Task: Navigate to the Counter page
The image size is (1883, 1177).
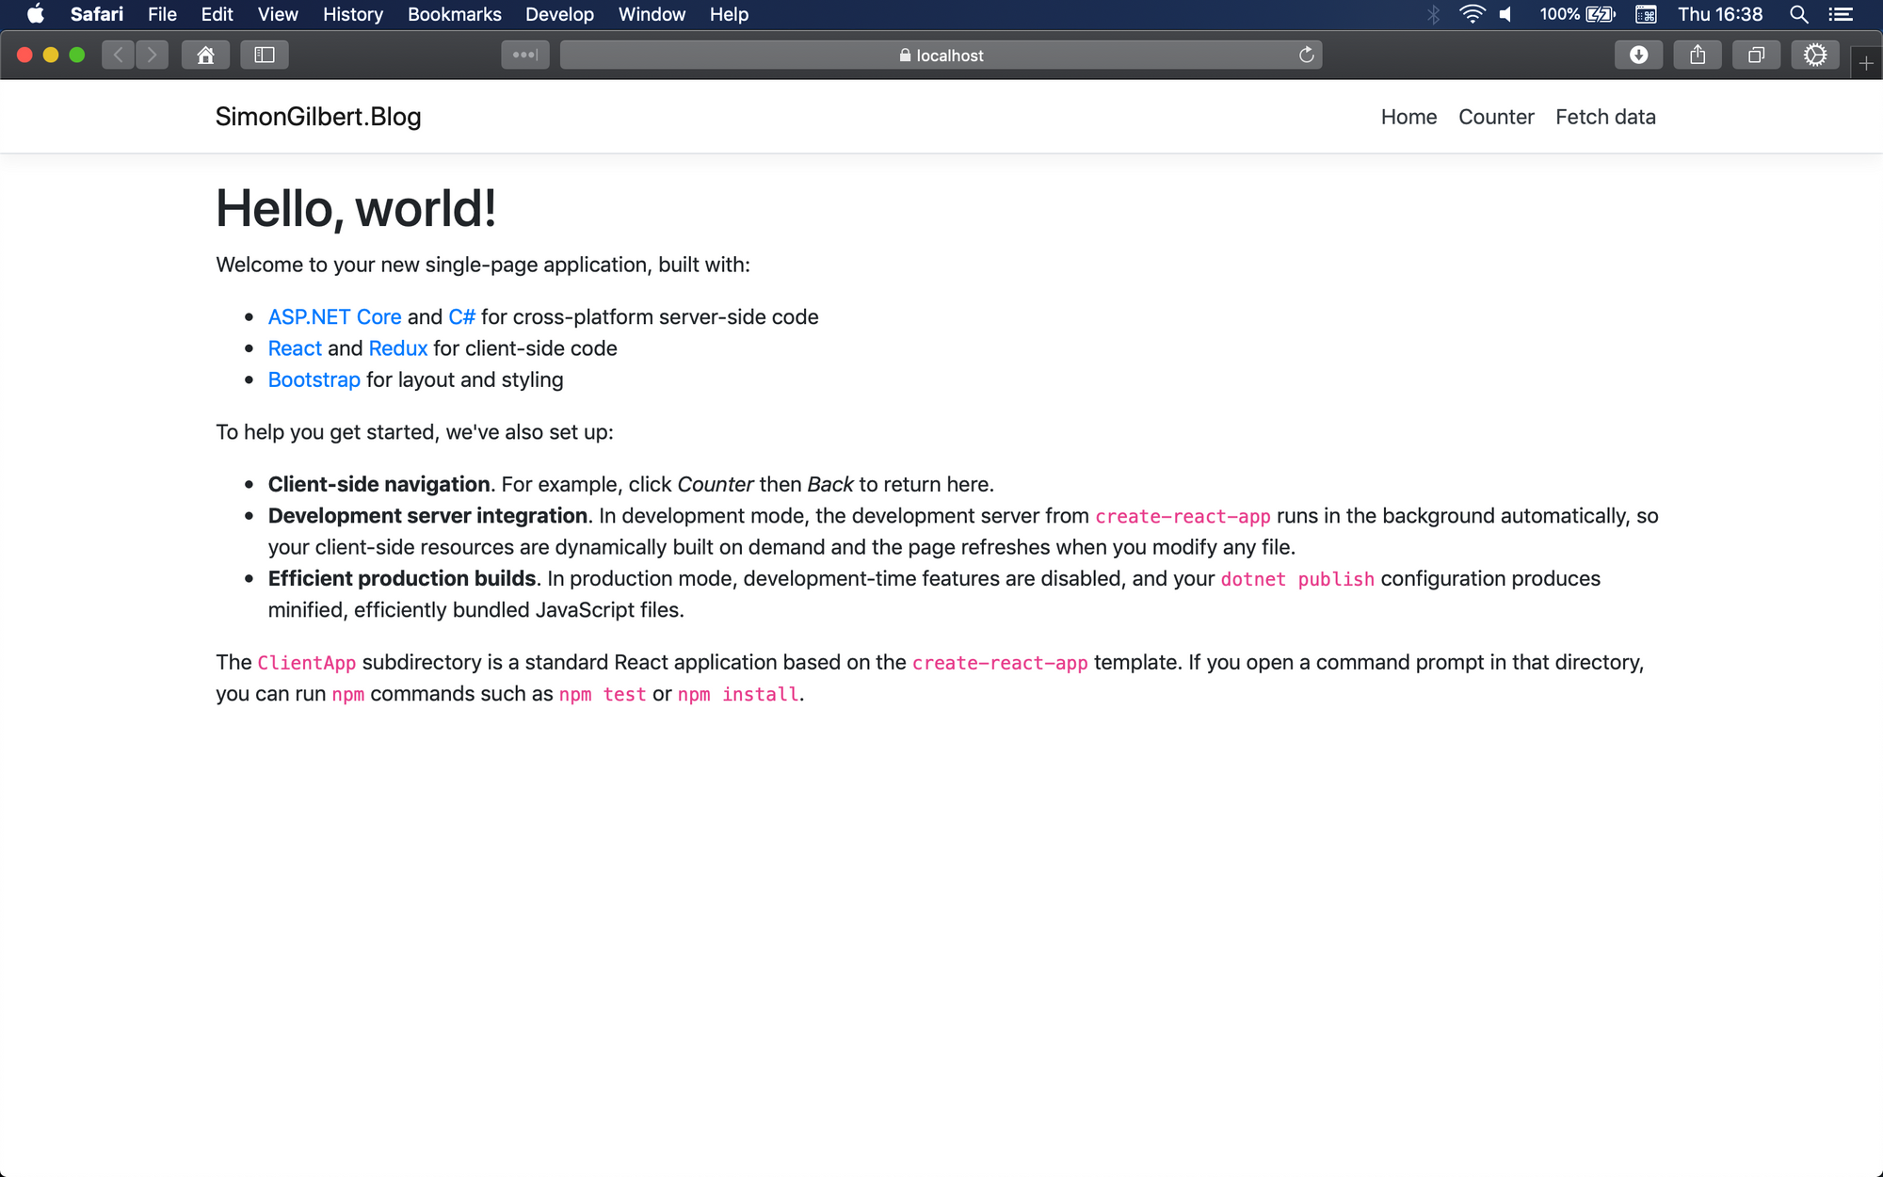Action: (x=1495, y=117)
